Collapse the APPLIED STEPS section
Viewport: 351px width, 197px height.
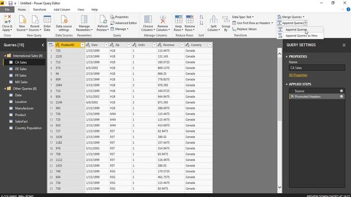(x=286, y=84)
